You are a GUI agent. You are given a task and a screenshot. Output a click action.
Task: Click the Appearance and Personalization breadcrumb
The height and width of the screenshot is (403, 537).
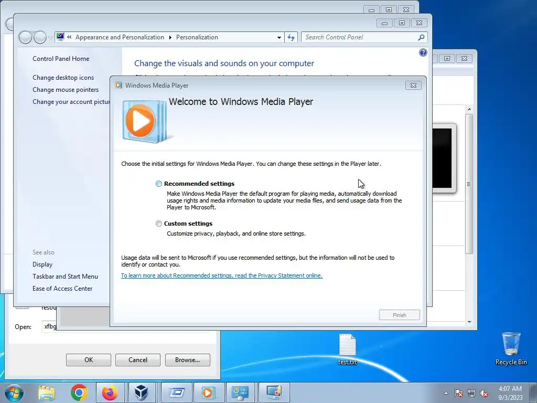120,37
